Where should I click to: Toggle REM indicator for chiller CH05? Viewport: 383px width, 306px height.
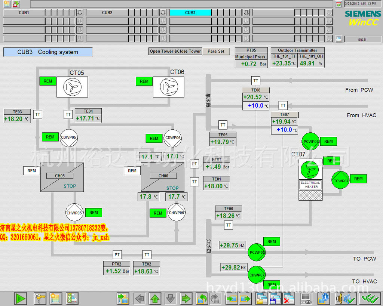32,171
